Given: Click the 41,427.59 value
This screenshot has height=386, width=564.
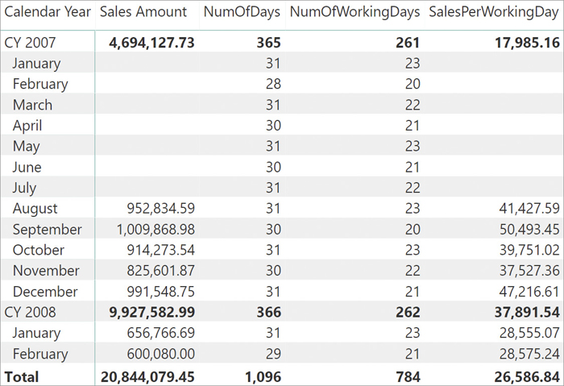Looking at the screenshot, I should point(529,209).
